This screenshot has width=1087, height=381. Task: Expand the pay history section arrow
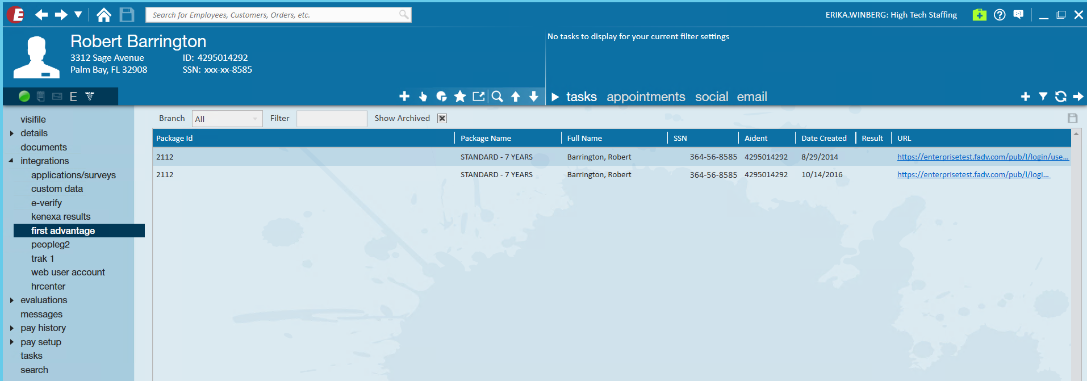pyautogui.click(x=11, y=328)
